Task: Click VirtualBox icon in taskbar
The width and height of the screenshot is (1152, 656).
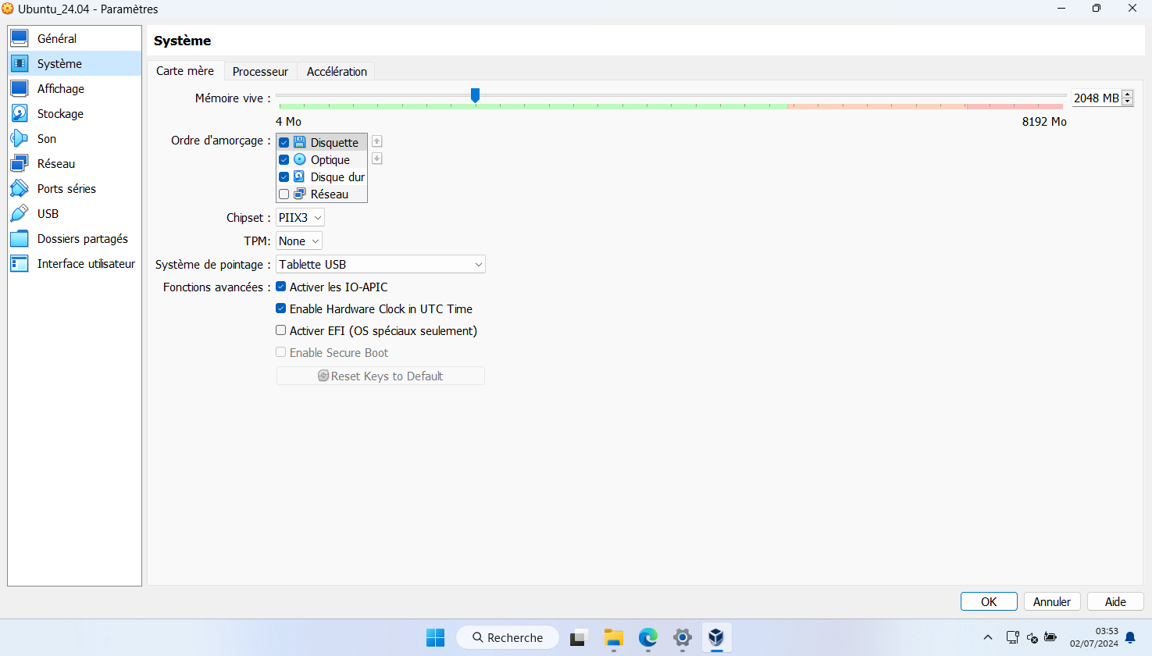Action: pyautogui.click(x=716, y=637)
